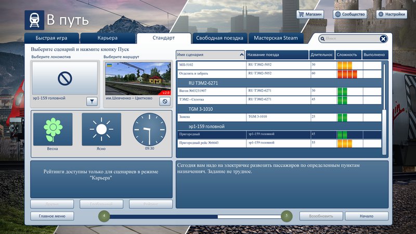The image size is (416, 234).
Task: Clear the search box with X icon
Action: tap(383, 39)
